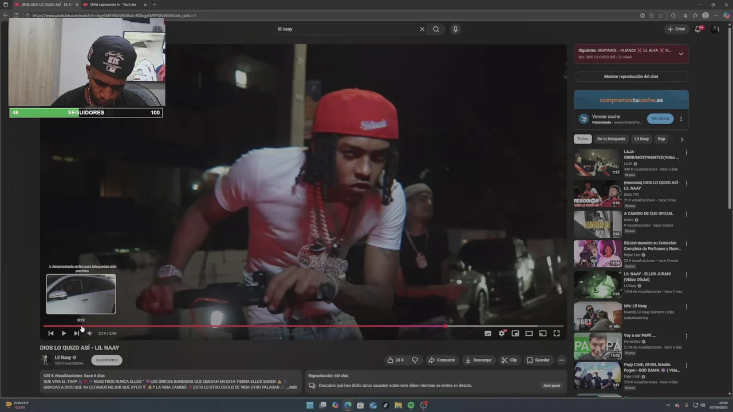Open the menu for LIL NAAY - ELLOS JURAN
Viewport: 733px width, 412px height.
click(686, 275)
